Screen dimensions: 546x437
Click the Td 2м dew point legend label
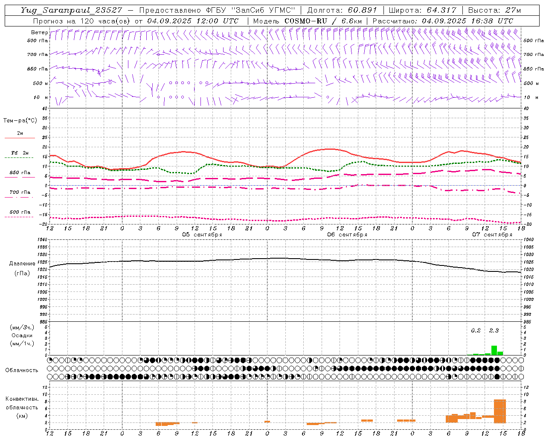[20, 152]
